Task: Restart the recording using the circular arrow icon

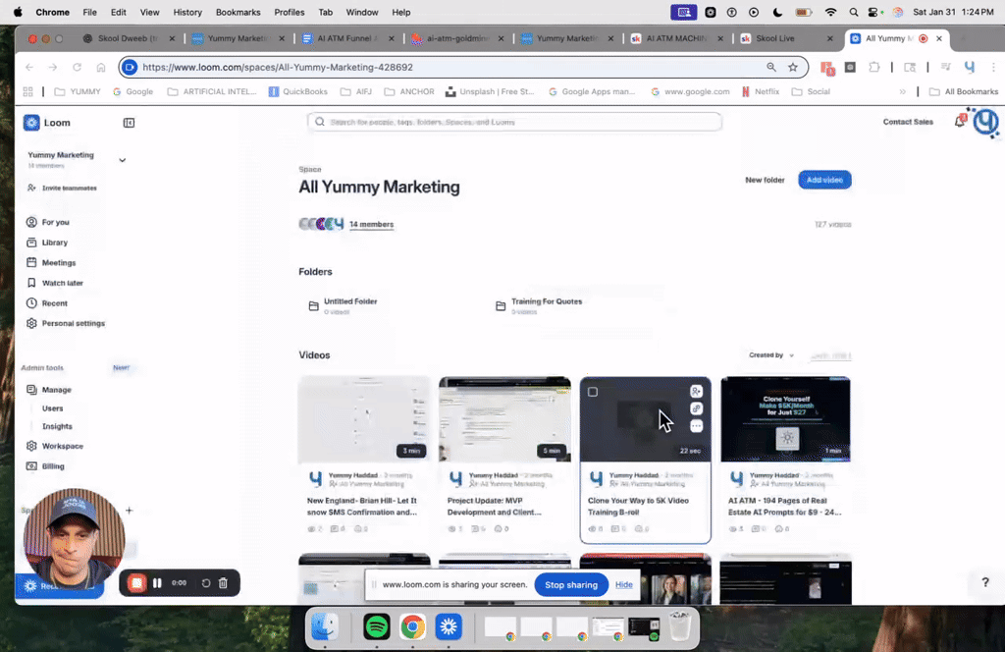Action: [x=205, y=581]
